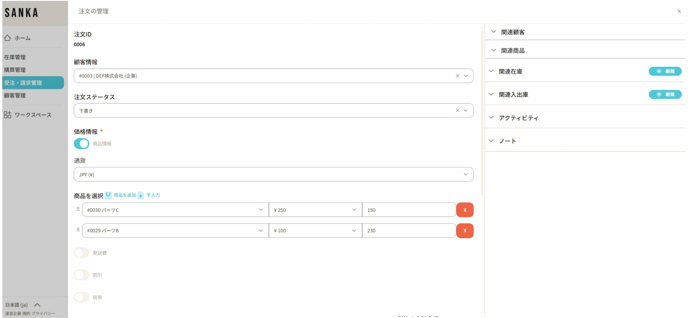Click the Home icon in sidebar
The image size is (691, 318).
[x=7, y=38]
